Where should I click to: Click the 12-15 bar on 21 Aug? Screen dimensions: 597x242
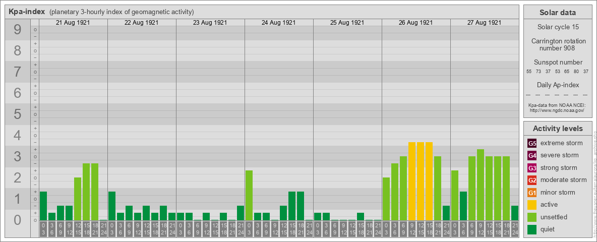click(78, 199)
